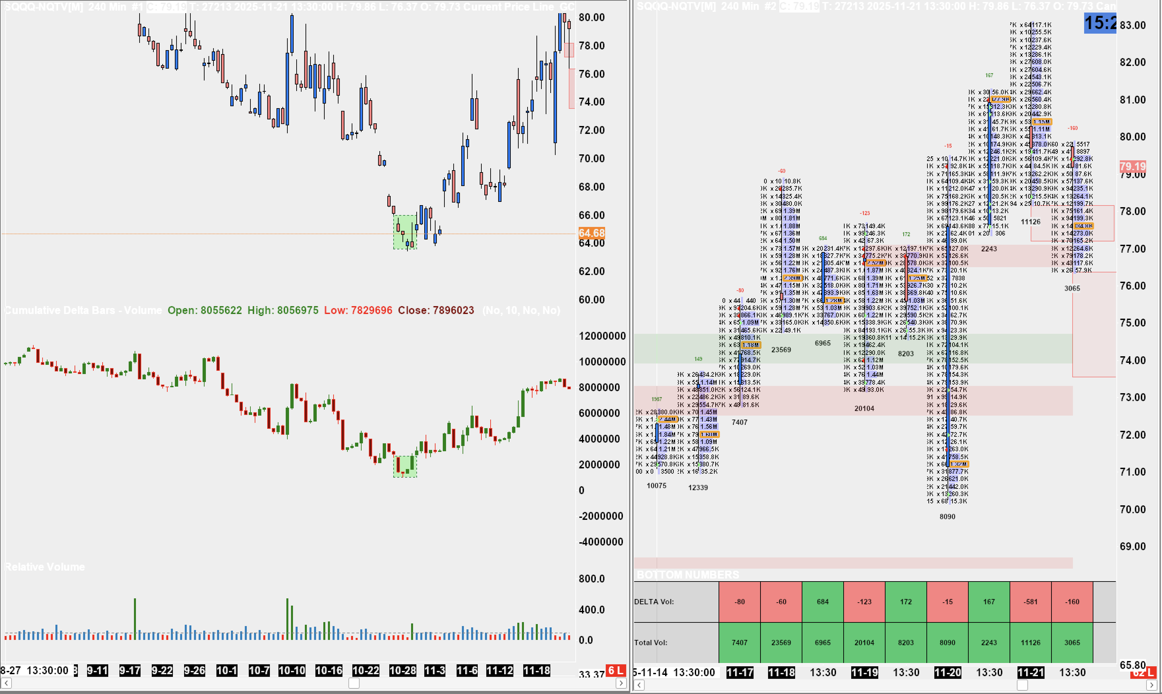Viewport: 1162px width, 694px height.
Task: Click the 11-21 date marker on chart #2
Action: click(x=1031, y=673)
